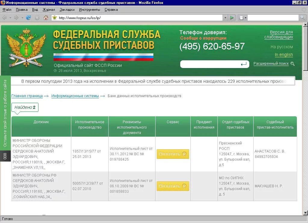This screenshot has width=308, height=223.
Task: Click the Home icon in the browser toolbar
Action: coord(46,18)
